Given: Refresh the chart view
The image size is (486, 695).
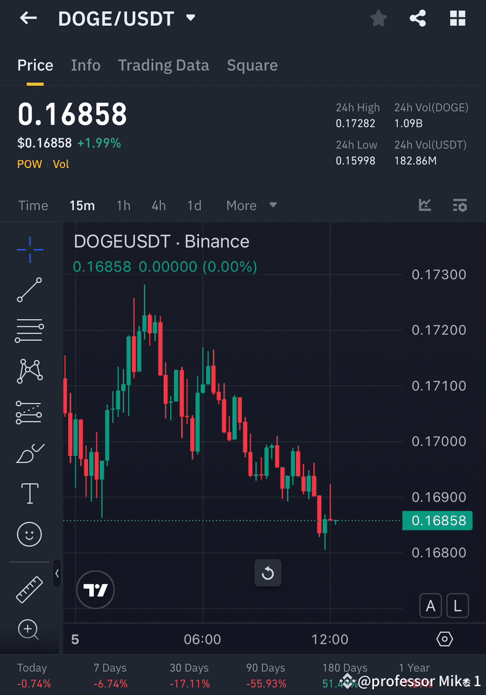Looking at the screenshot, I should [268, 573].
